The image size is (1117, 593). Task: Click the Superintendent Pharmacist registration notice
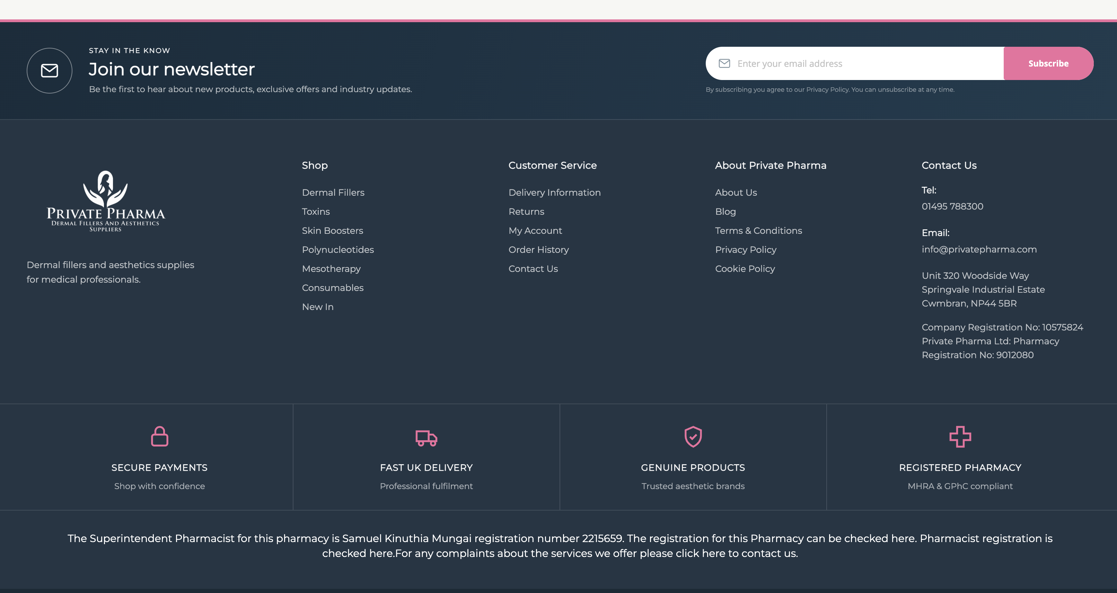point(560,546)
